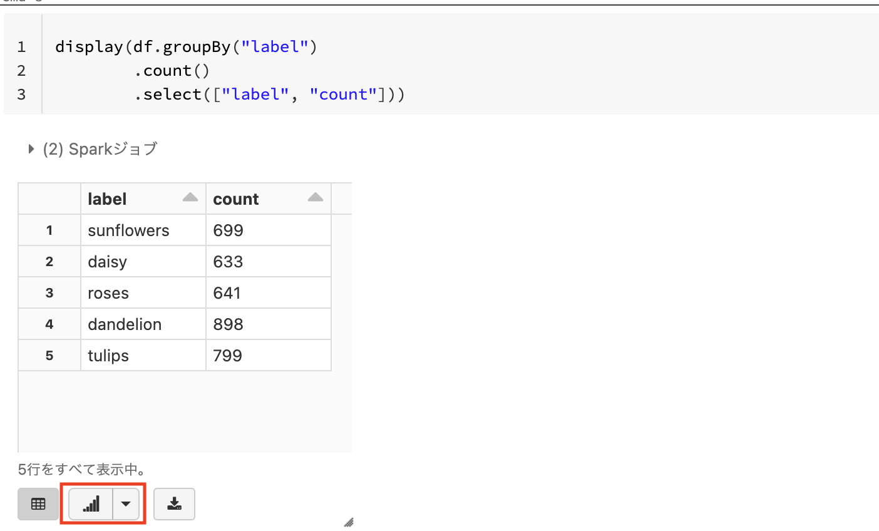Click the count value 699
This screenshot has height=531, width=879.
[269, 230]
